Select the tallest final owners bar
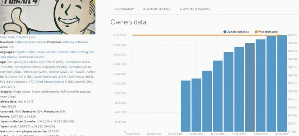299x136 pixels. point(282,83)
